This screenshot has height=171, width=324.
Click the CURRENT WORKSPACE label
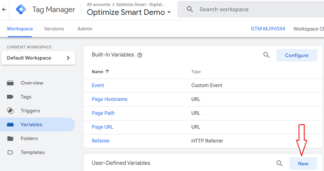tap(29, 47)
